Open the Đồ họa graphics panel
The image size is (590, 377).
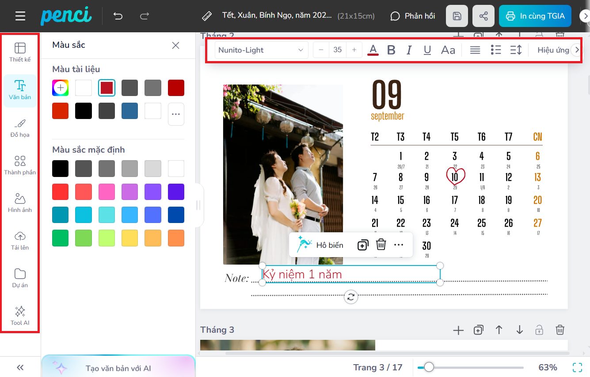click(20, 128)
